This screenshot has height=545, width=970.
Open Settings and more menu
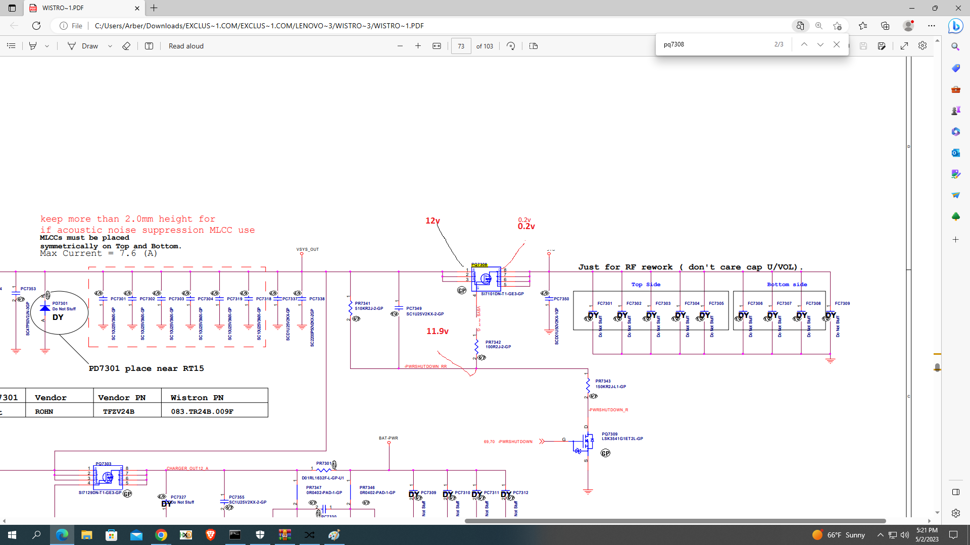932,26
